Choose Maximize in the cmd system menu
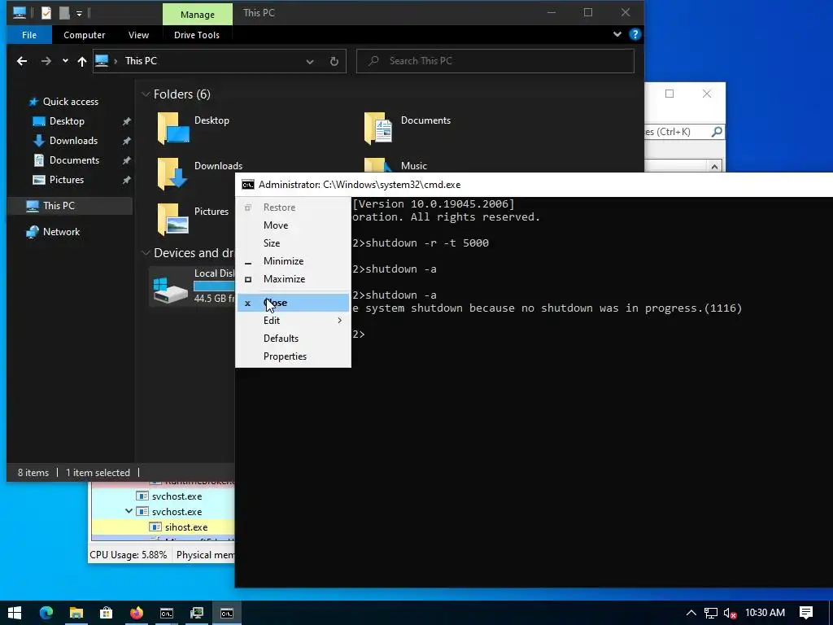The width and height of the screenshot is (833, 625). 293,279
